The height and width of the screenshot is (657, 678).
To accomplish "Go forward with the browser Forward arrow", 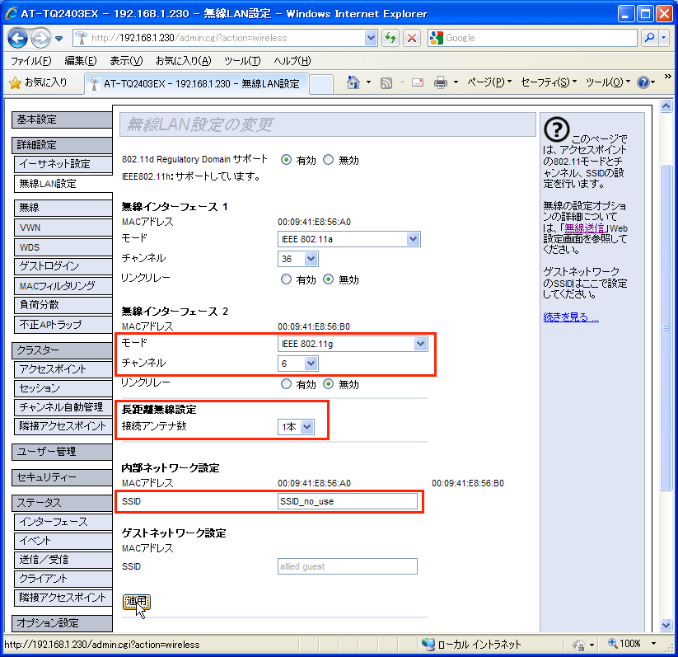I will click(40, 39).
